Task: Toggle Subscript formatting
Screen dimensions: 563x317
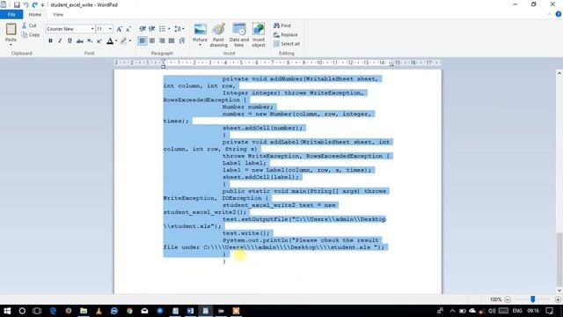Action: coord(90,41)
